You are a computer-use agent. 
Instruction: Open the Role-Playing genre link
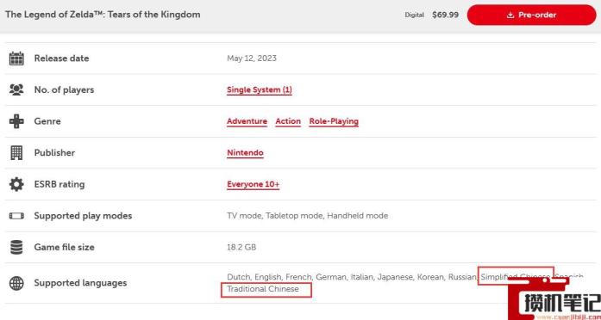click(334, 121)
